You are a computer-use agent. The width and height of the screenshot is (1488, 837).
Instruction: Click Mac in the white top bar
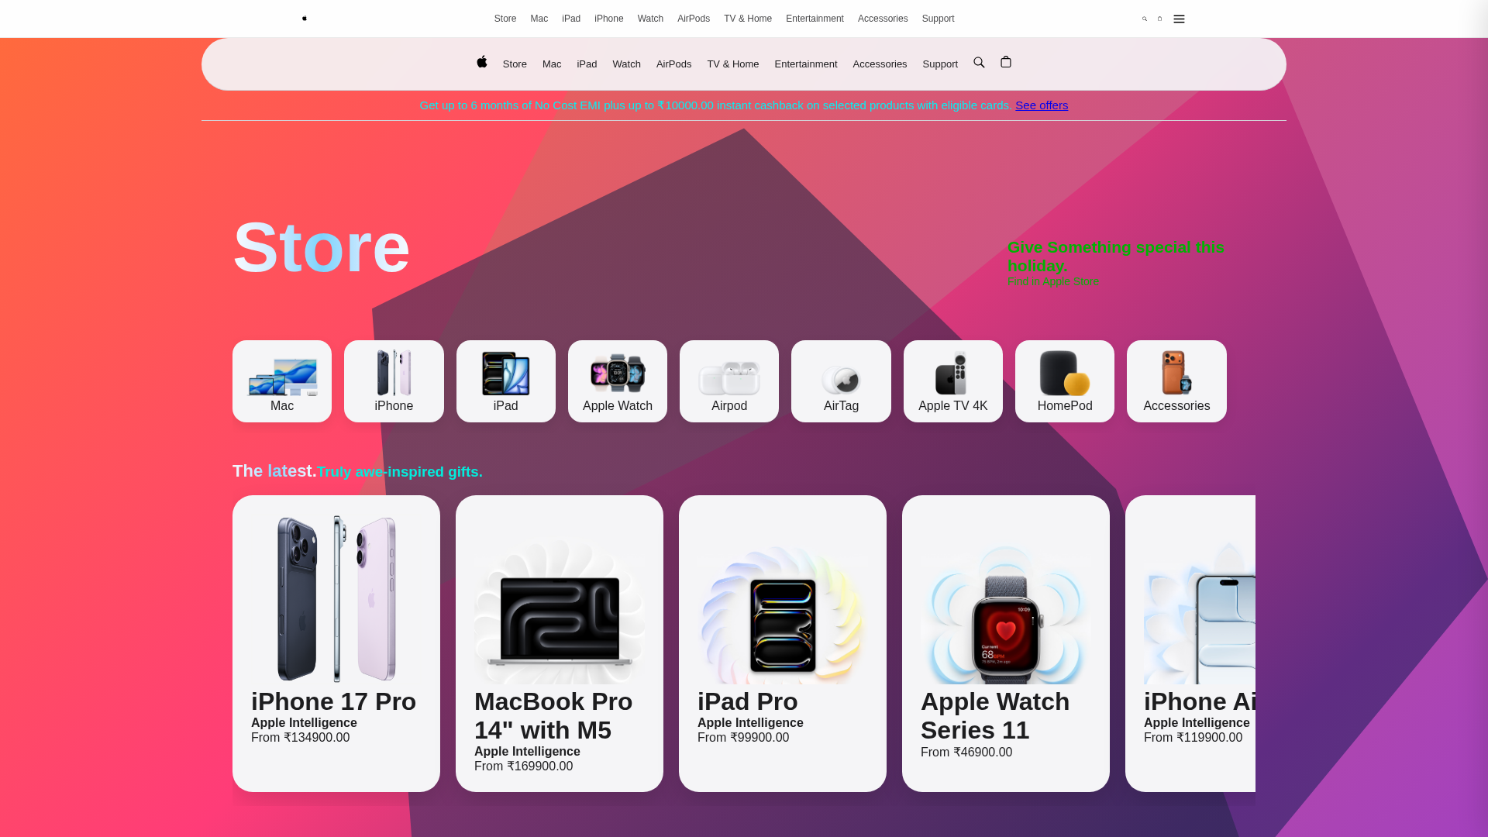pos(539,19)
